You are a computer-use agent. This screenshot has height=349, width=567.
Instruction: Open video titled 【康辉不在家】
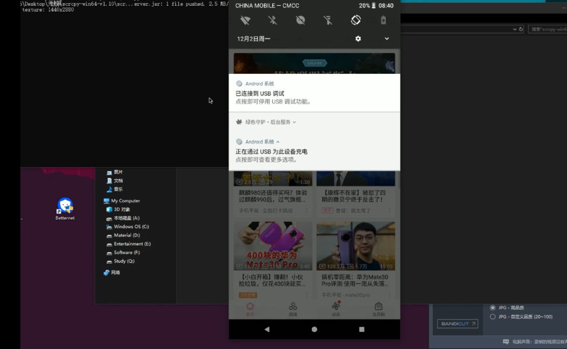tap(354, 196)
